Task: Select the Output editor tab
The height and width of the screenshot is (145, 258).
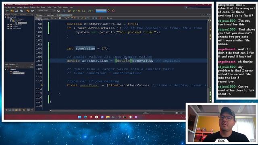Action: (x=40, y=15)
